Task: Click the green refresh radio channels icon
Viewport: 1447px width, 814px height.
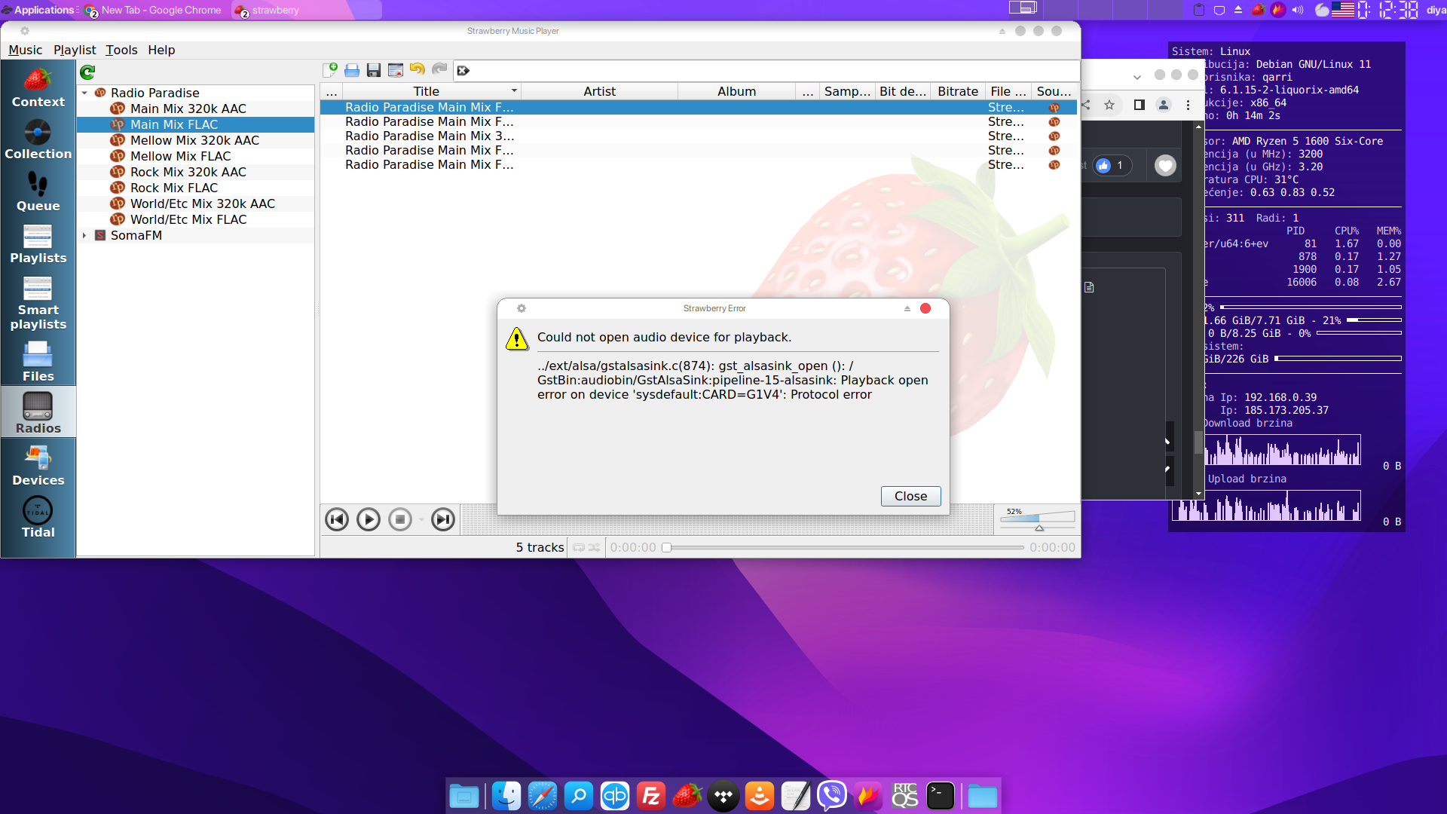Action: coord(87,72)
